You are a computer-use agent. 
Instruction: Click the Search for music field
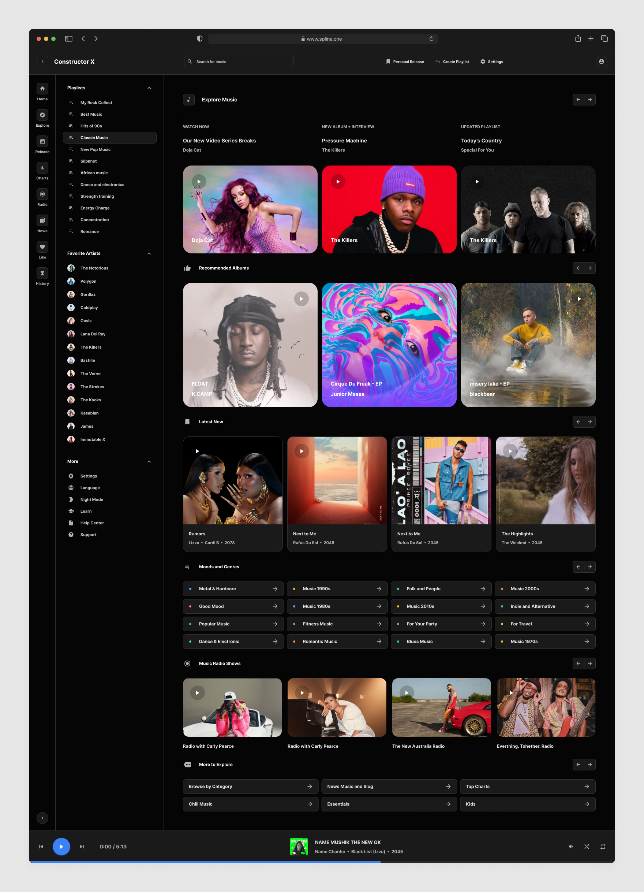coord(239,62)
